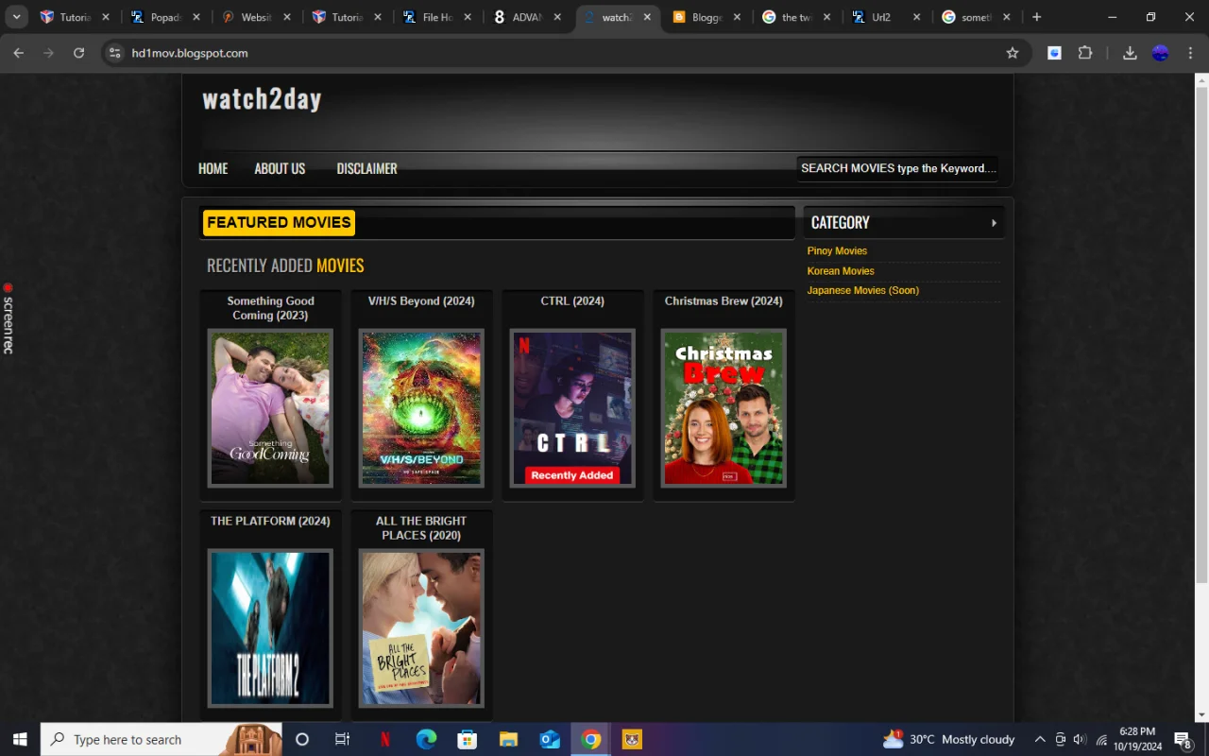1209x756 pixels.
Task: Open the weather widget showing 30°C
Action: [x=948, y=739]
